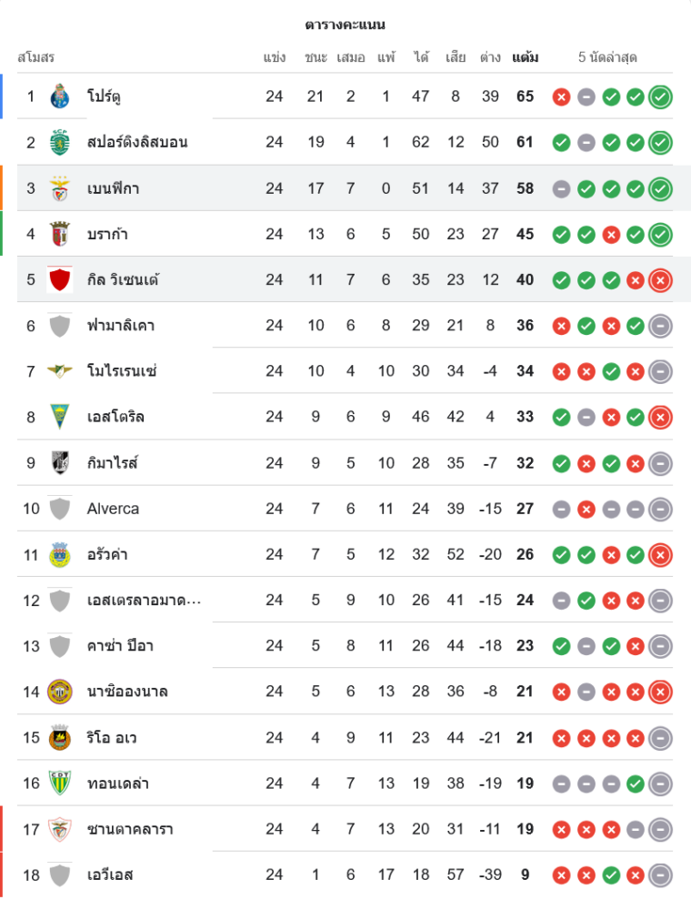Click the Arouca yellow club crest
Viewport: 691px width, 910px height.
click(60, 554)
